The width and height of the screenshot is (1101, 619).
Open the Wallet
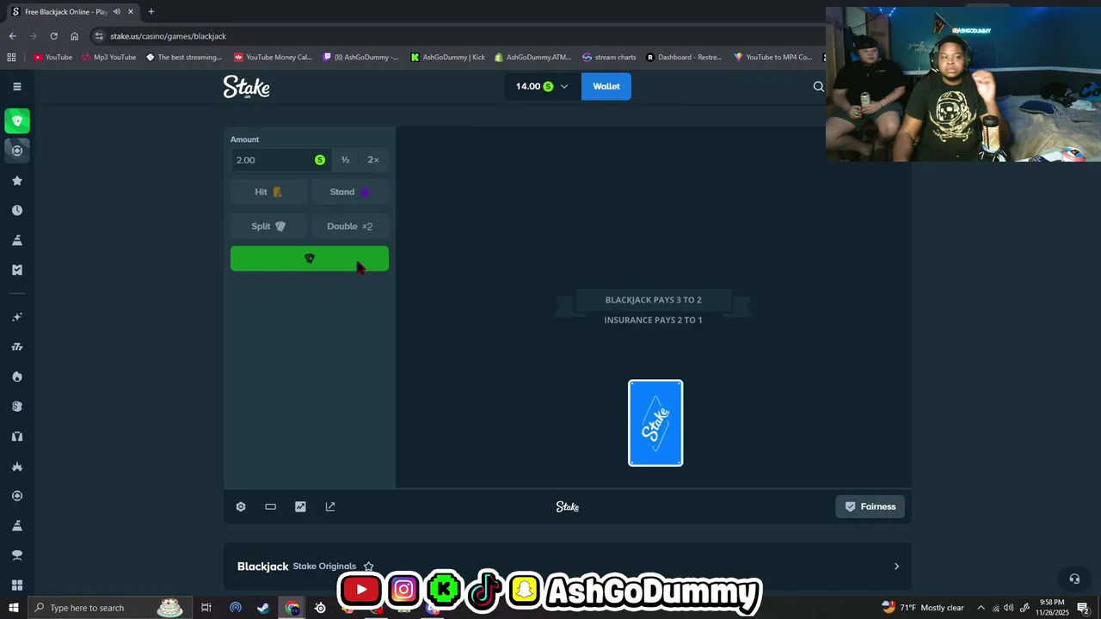pos(606,86)
